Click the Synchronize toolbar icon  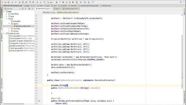coord(8,2)
